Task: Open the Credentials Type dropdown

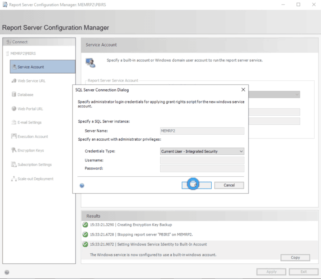Action: tap(202, 151)
